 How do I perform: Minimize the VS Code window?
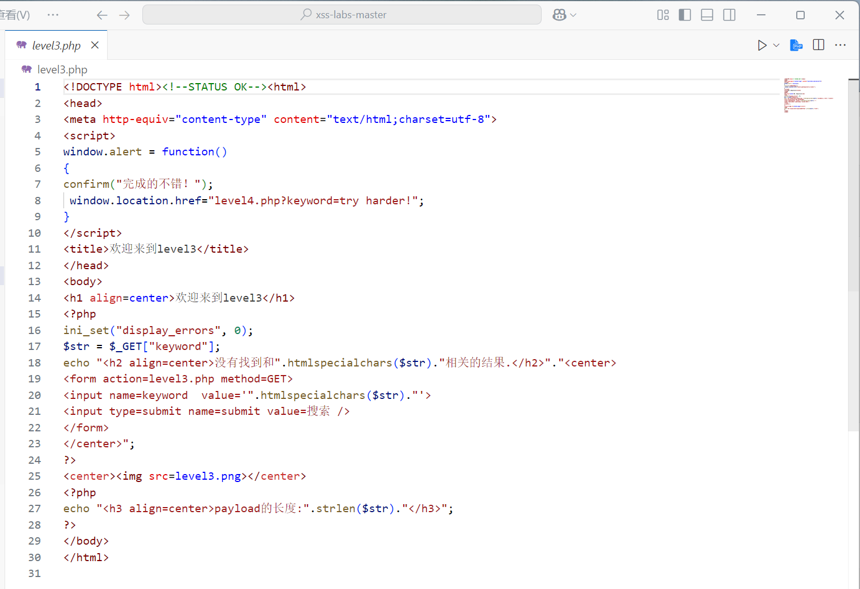(761, 15)
